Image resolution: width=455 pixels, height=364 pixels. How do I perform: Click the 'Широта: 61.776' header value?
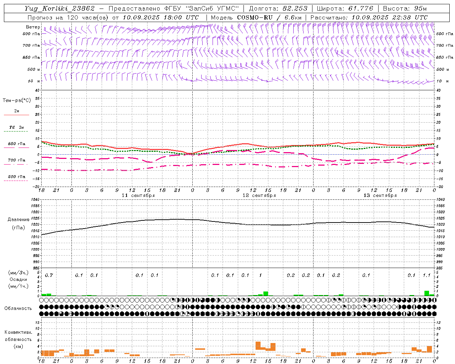345,9
